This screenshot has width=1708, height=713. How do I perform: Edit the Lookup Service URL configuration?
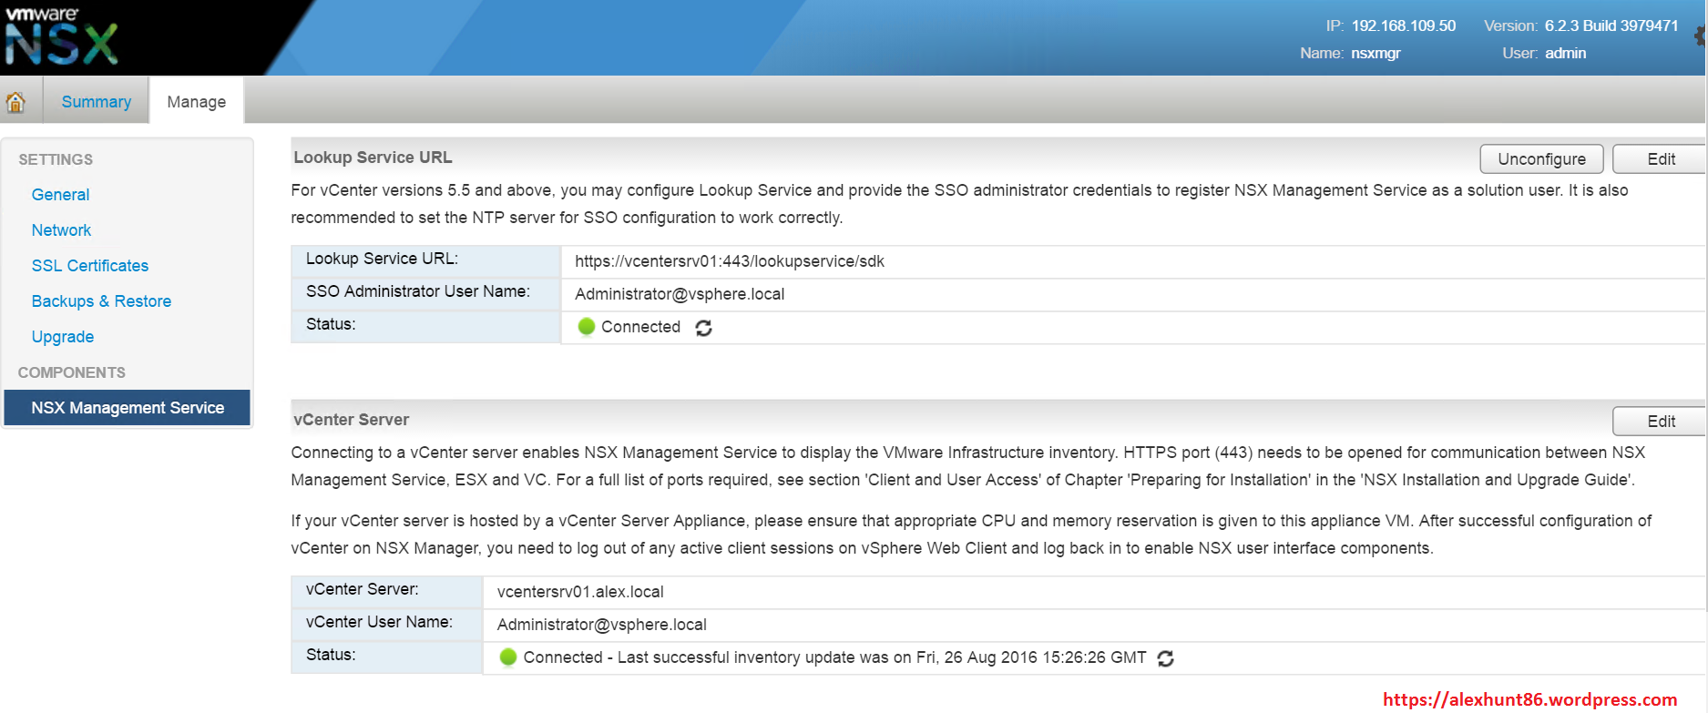point(1660,159)
